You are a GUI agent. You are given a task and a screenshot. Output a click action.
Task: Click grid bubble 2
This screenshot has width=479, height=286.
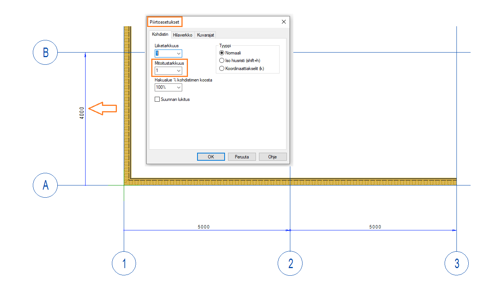pos(290,263)
